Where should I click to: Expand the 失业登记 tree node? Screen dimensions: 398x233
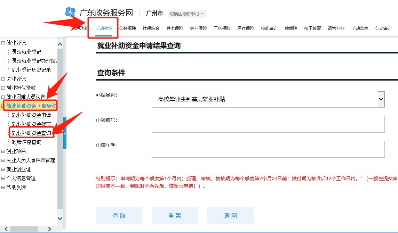pos(3,79)
